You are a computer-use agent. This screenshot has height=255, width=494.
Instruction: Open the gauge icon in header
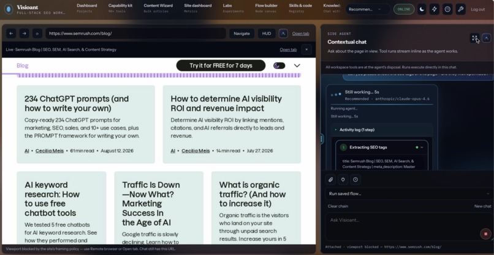tap(447, 9)
